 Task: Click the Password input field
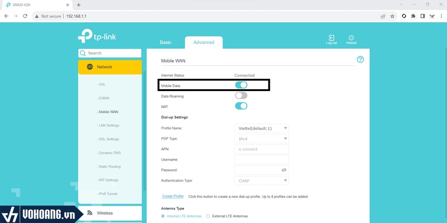coord(261,170)
